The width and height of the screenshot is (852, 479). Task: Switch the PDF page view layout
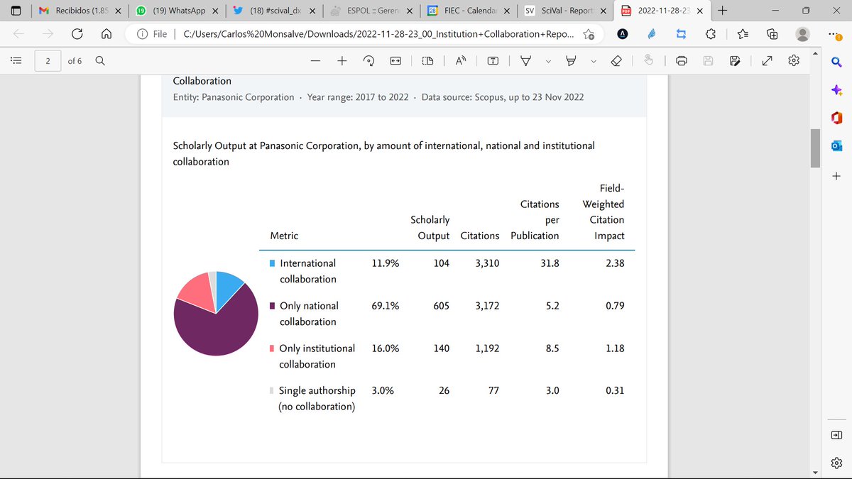(x=427, y=61)
